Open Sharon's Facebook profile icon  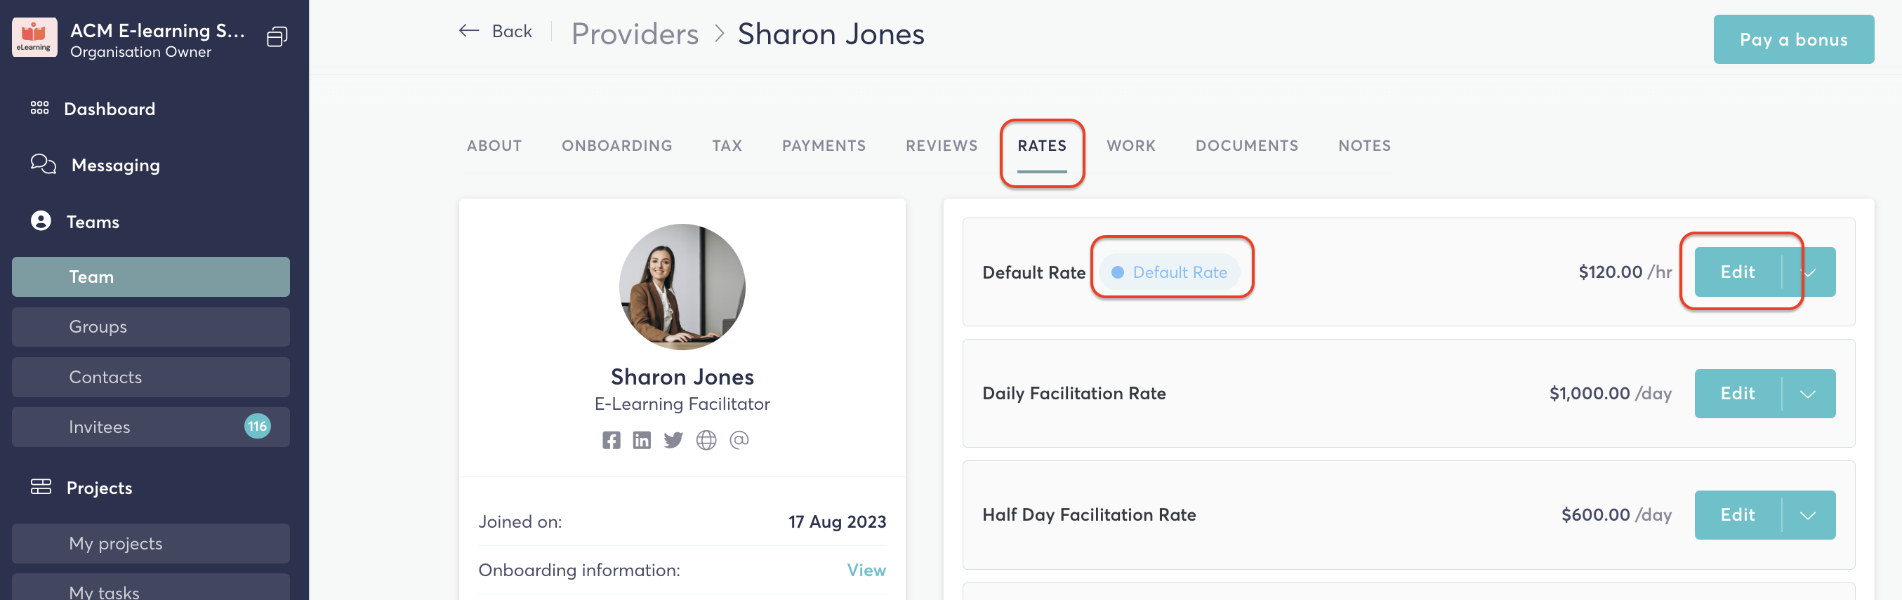[611, 441]
